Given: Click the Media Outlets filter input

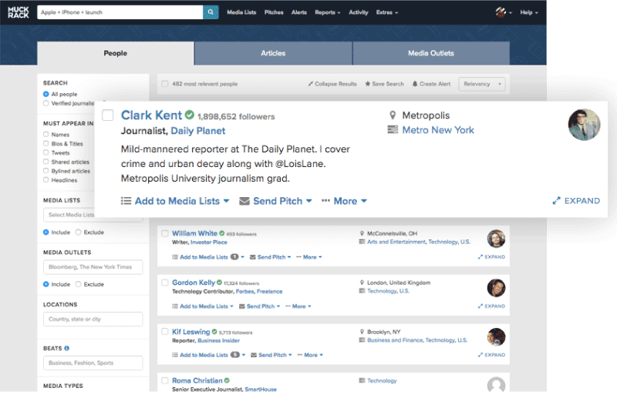Looking at the screenshot, I should [93, 267].
